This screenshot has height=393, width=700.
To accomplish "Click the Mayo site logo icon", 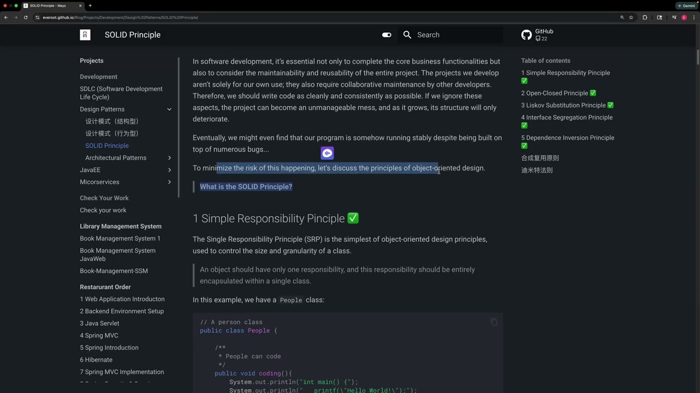I will [x=85, y=35].
